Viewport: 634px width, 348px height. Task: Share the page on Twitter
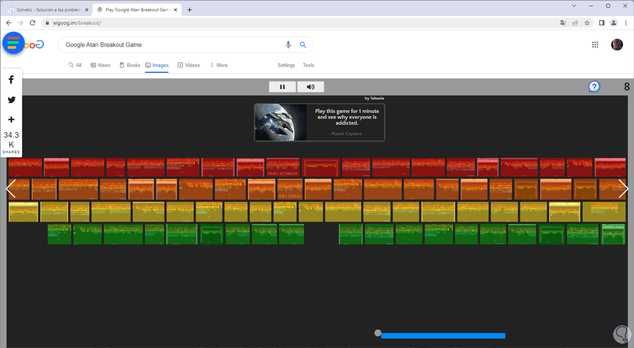pyautogui.click(x=11, y=100)
